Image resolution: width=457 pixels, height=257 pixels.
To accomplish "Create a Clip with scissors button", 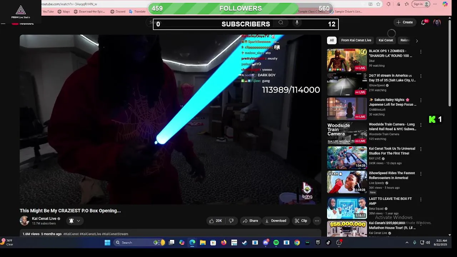I will pos(301,221).
